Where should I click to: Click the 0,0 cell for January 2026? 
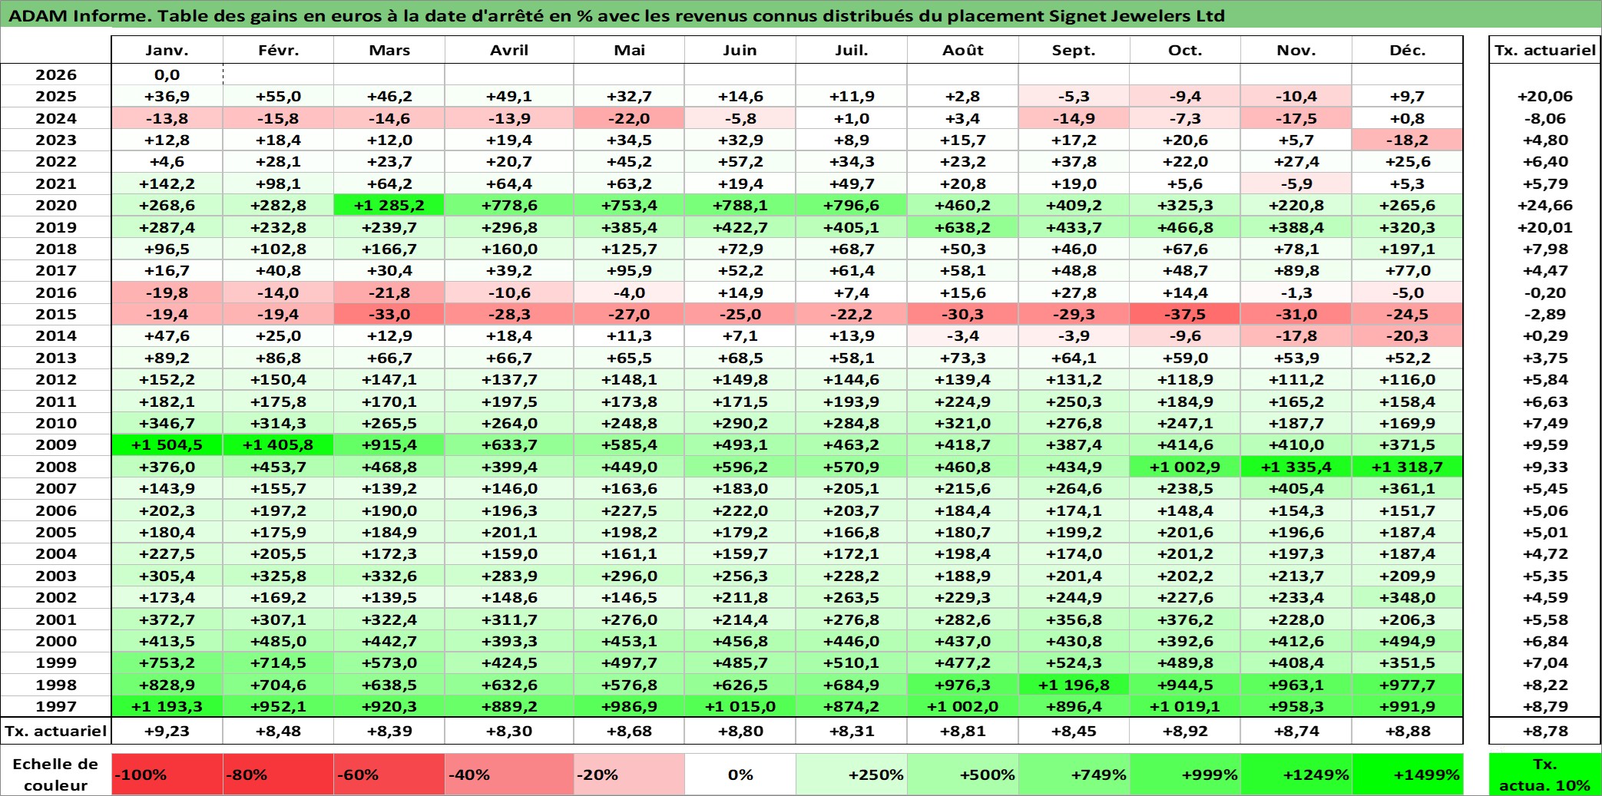pyautogui.click(x=167, y=74)
